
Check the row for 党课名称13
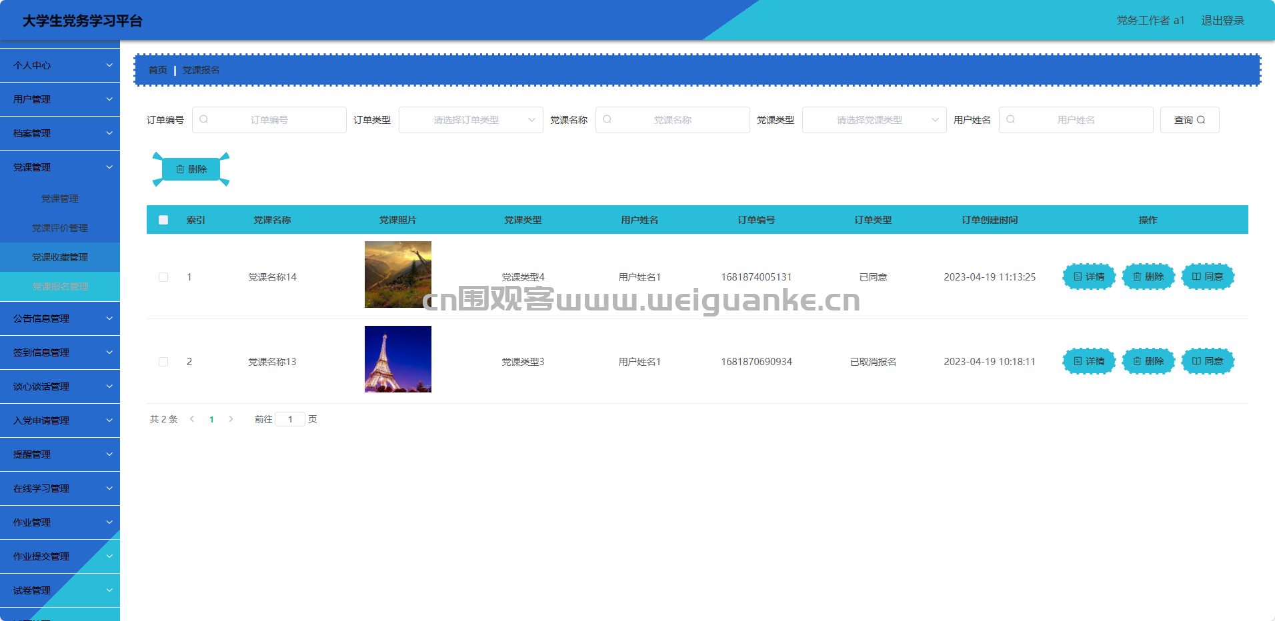click(163, 362)
